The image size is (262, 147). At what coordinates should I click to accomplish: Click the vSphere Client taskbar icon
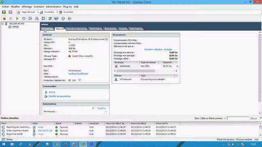(83, 144)
